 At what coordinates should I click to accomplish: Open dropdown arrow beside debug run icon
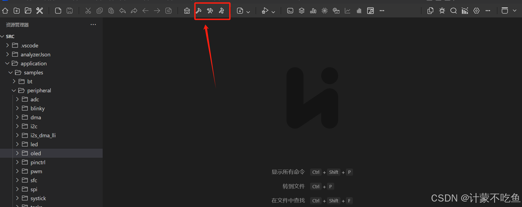coord(273,12)
